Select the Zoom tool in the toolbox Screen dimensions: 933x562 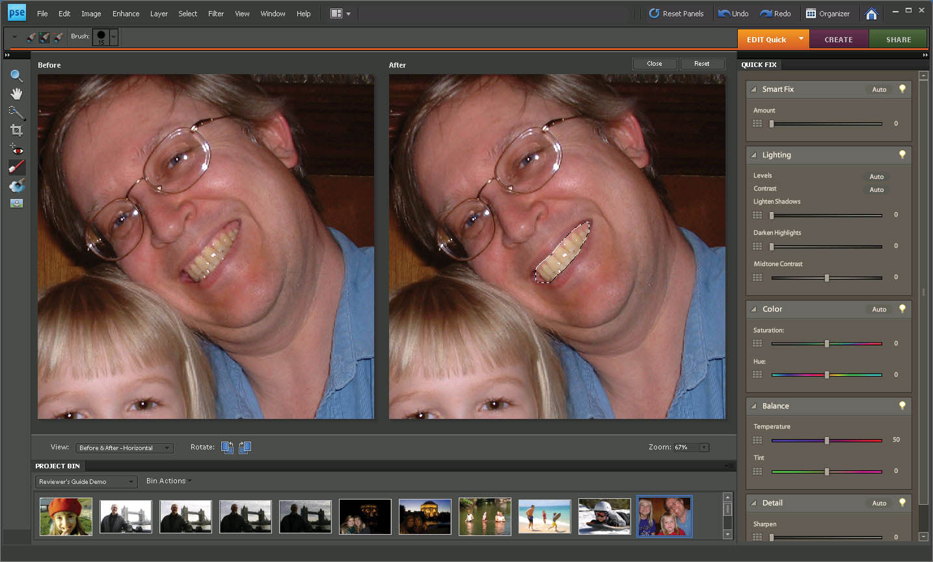(x=16, y=76)
